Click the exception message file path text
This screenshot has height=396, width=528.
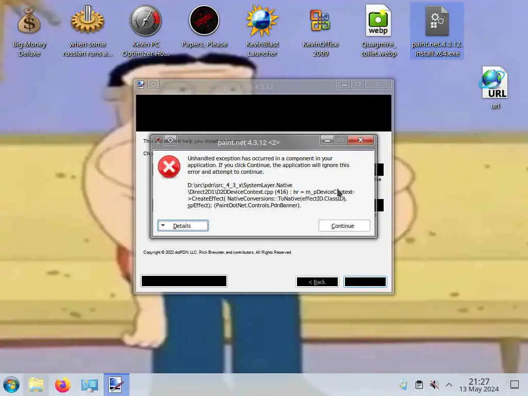(271, 195)
